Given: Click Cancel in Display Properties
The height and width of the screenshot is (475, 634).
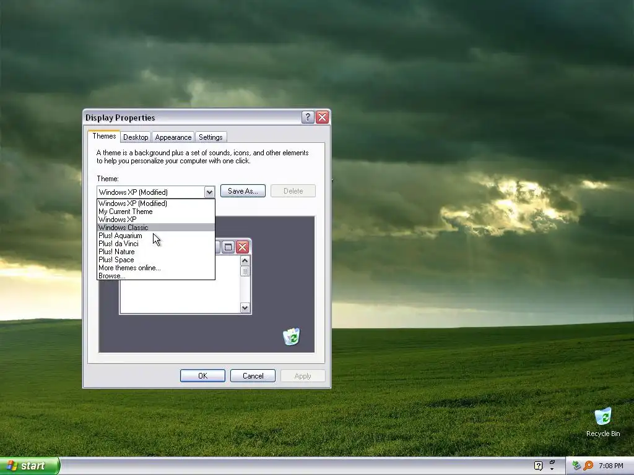Looking at the screenshot, I should tap(253, 375).
